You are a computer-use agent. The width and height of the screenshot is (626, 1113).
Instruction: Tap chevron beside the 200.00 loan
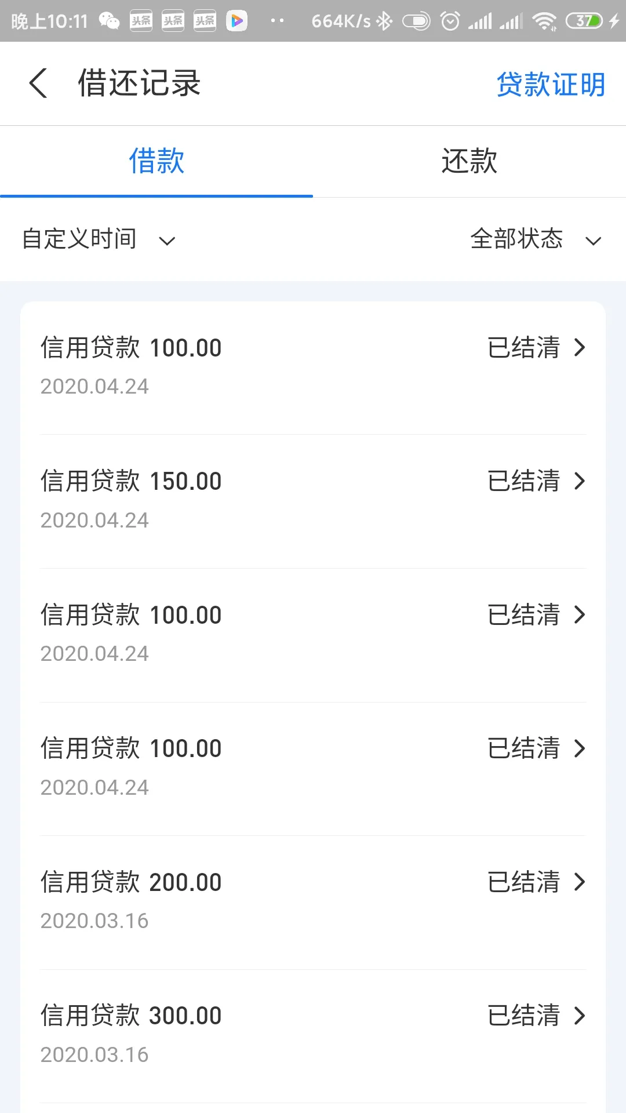click(580, 882)
